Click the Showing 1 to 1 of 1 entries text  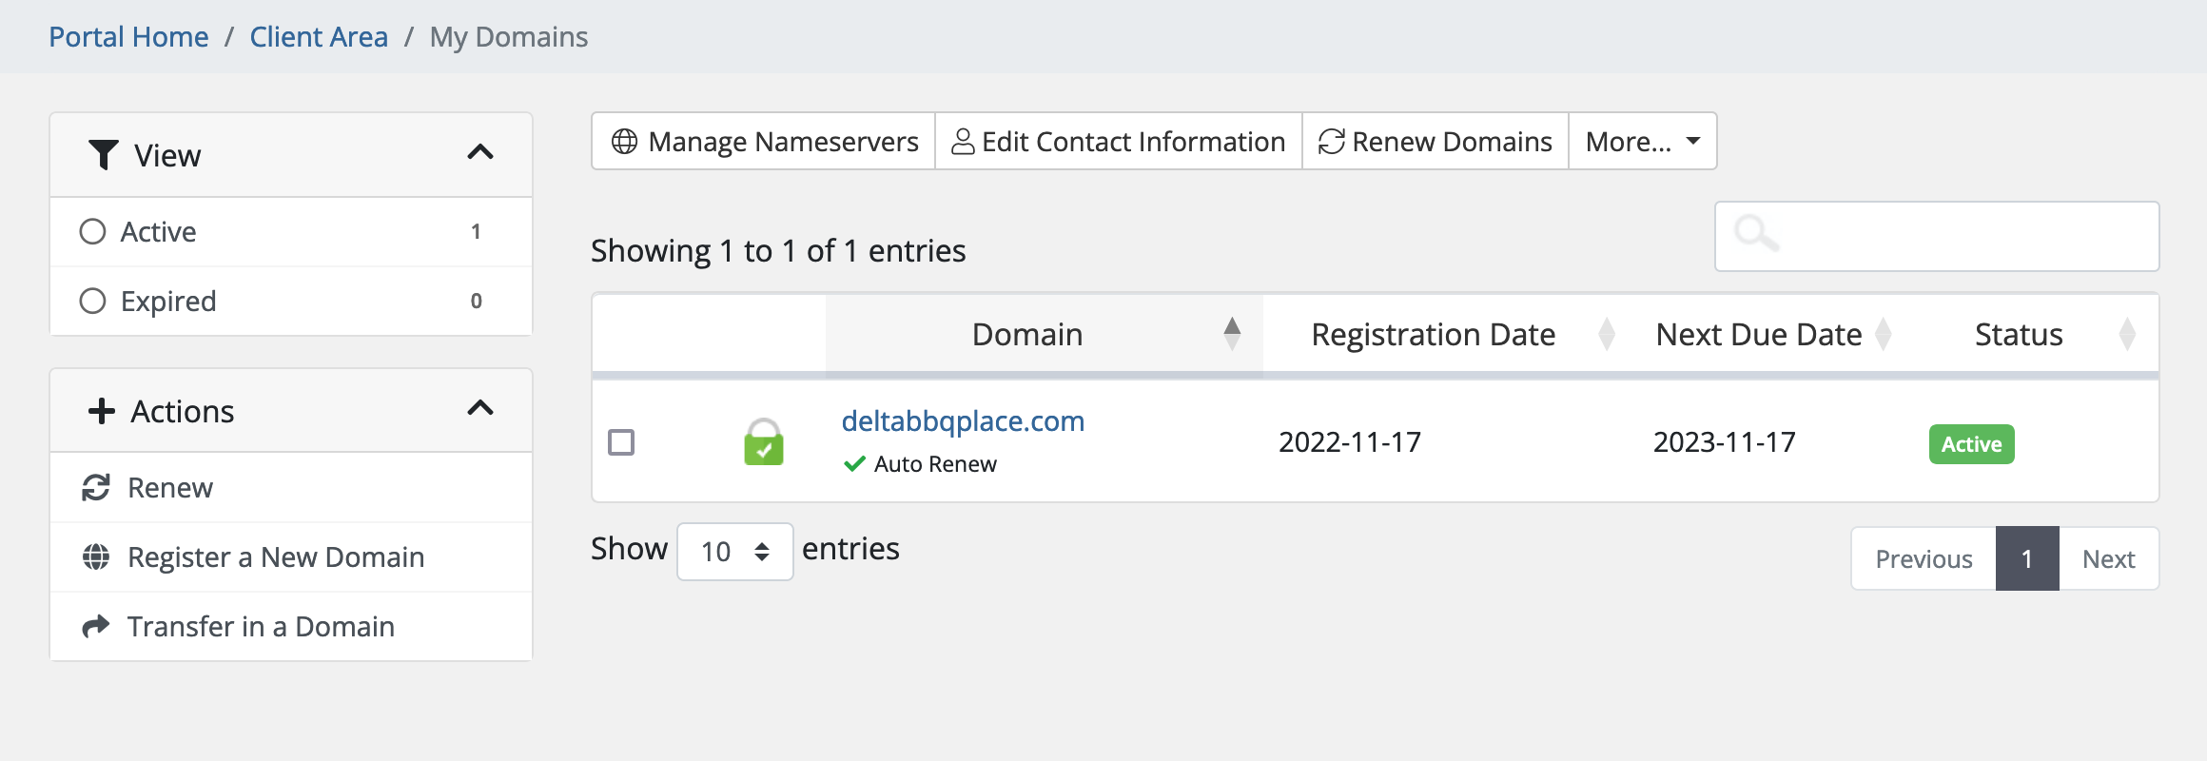coord(778,251)
